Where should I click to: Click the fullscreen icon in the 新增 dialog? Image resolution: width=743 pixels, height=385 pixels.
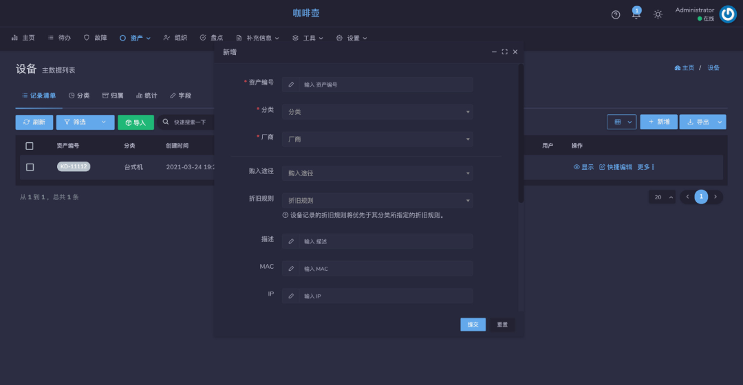click(504, 52)
